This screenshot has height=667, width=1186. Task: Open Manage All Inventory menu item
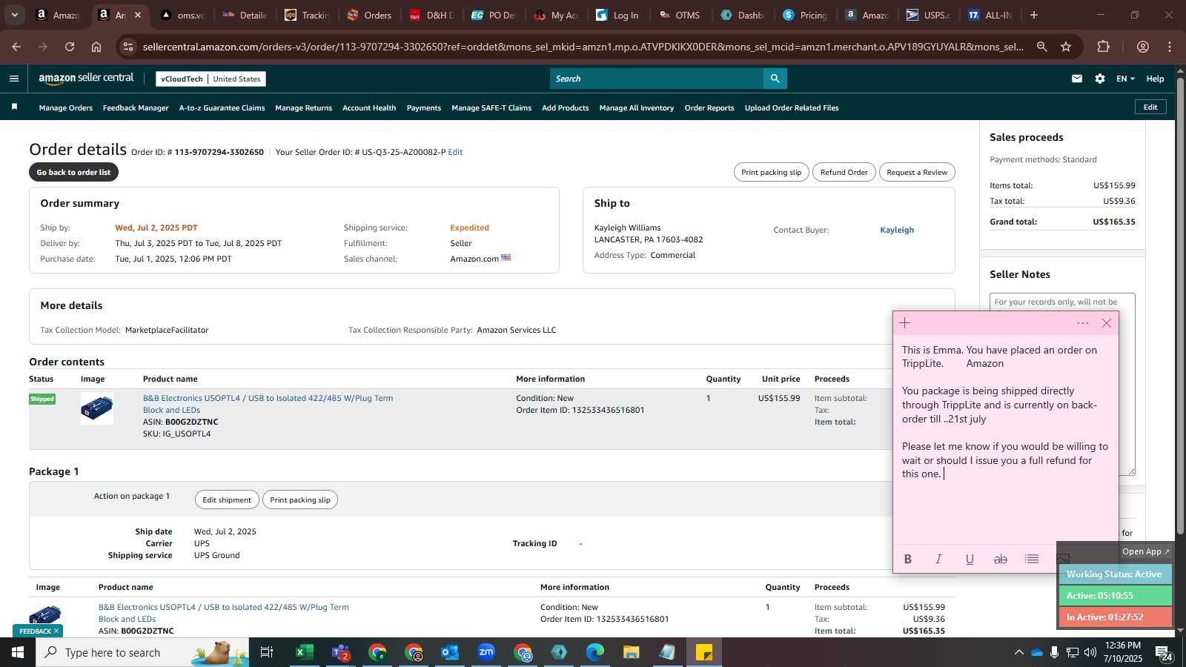pyautogui.click(x=637, y=108)
